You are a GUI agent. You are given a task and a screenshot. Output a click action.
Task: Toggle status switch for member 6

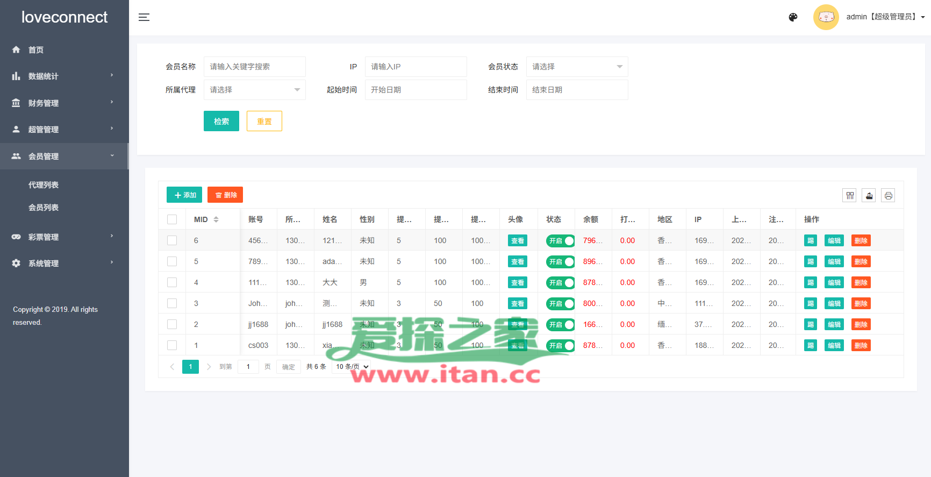[x=560, y=241]
